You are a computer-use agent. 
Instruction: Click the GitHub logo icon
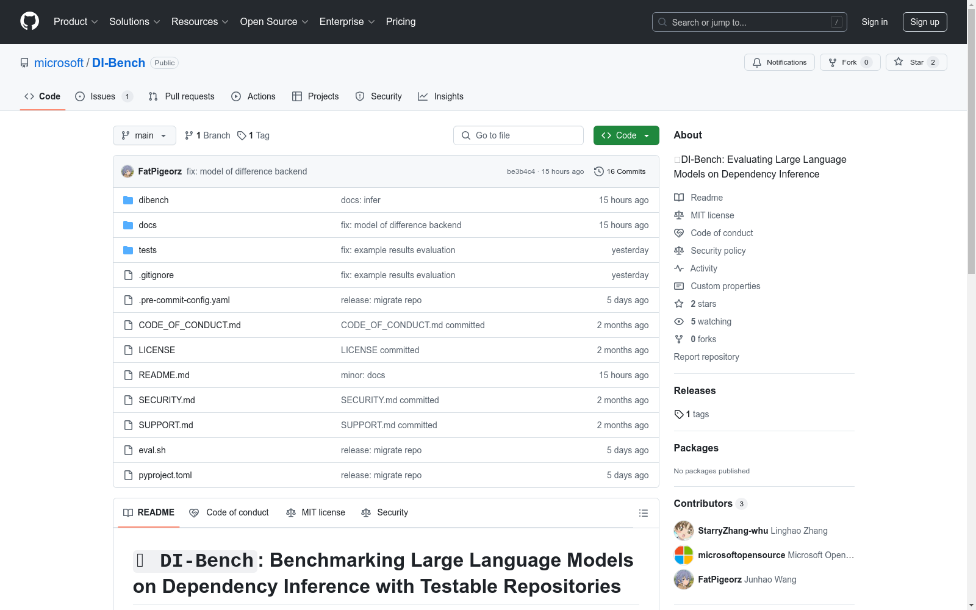coord(29,21)
